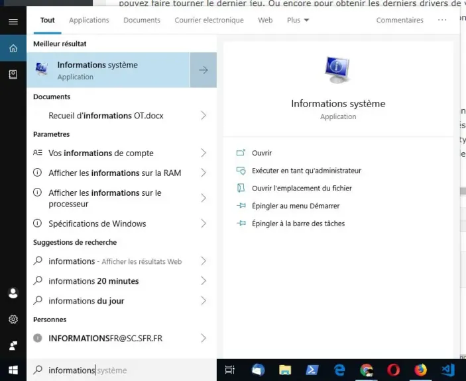Choose Épingler au menu Démarrer

coord(296,206)
